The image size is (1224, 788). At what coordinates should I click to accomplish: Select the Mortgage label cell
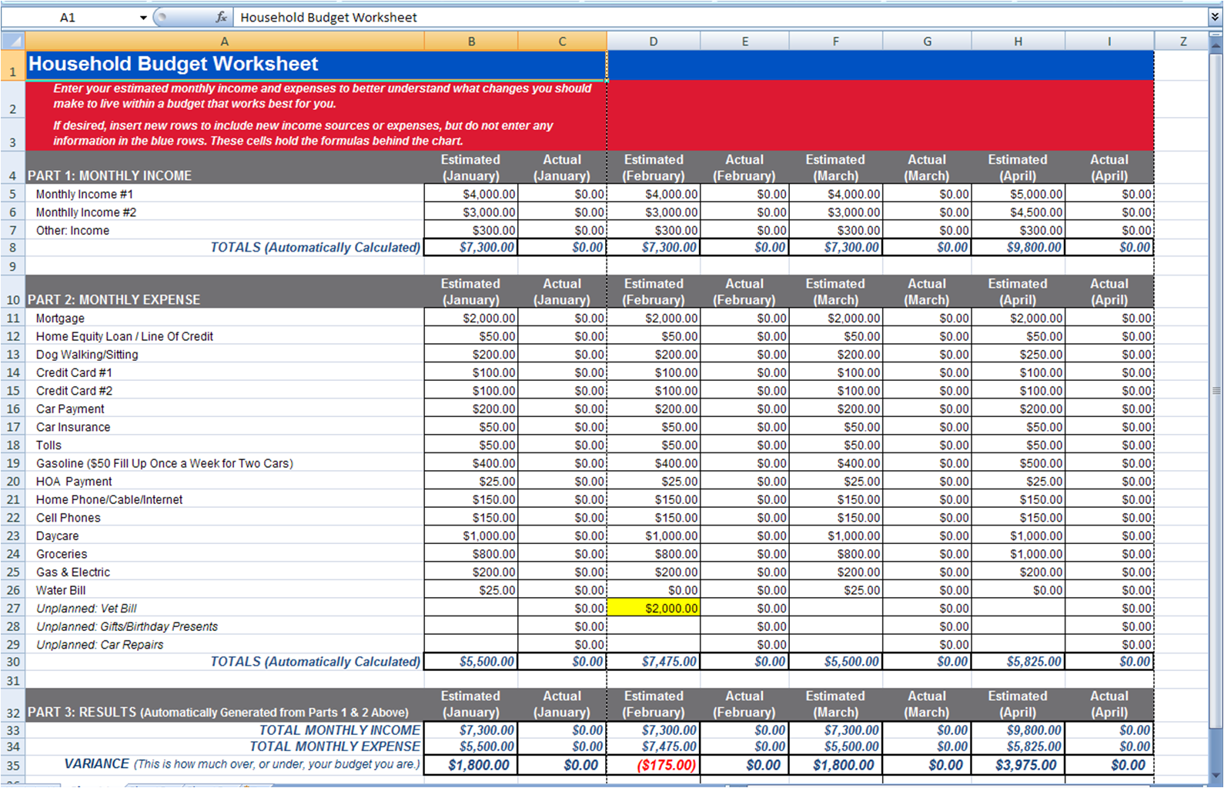coord(224,318)
